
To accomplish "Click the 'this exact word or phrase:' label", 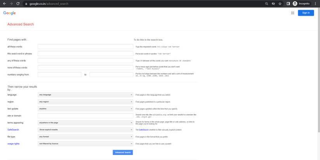I will click(x=20, y=53).
